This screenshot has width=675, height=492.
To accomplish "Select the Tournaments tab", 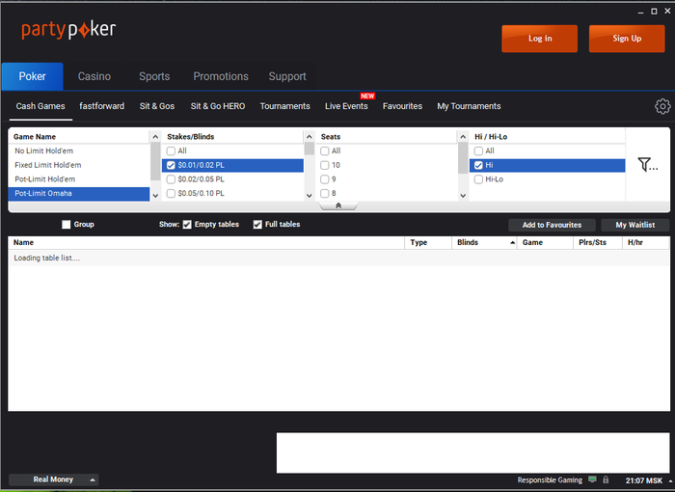I will point(285,106).
